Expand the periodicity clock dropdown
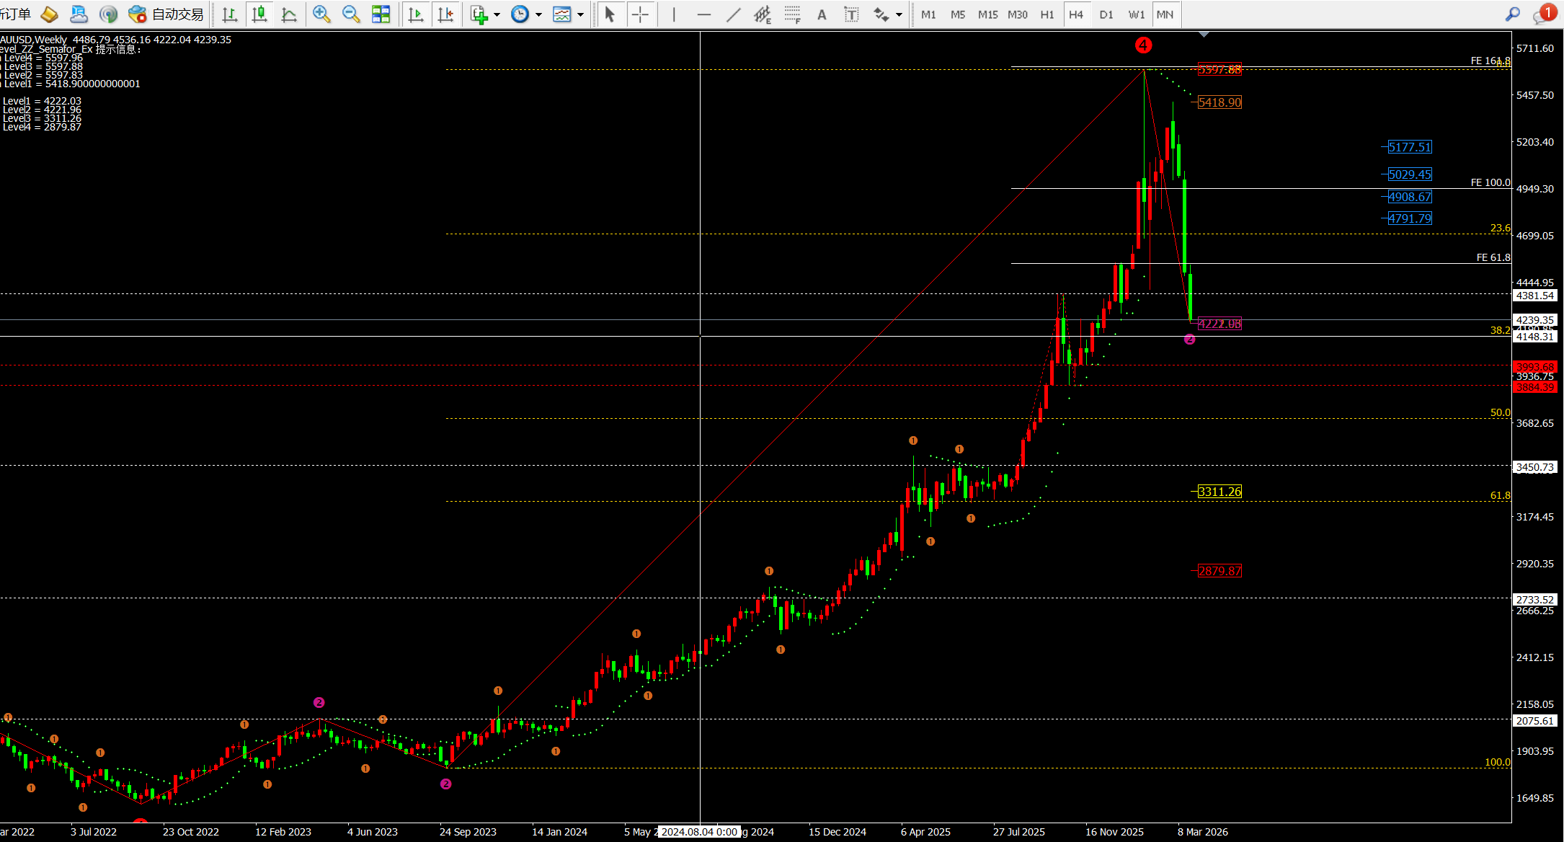This screenshot has width=1564, height=842. click(x=538, y=14)
